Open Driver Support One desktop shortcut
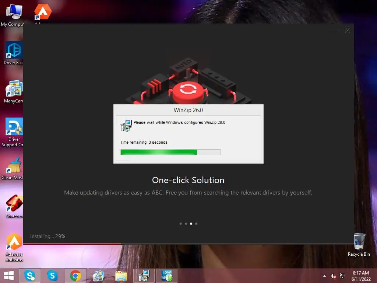Screen dimensions: 377x283 13,132
